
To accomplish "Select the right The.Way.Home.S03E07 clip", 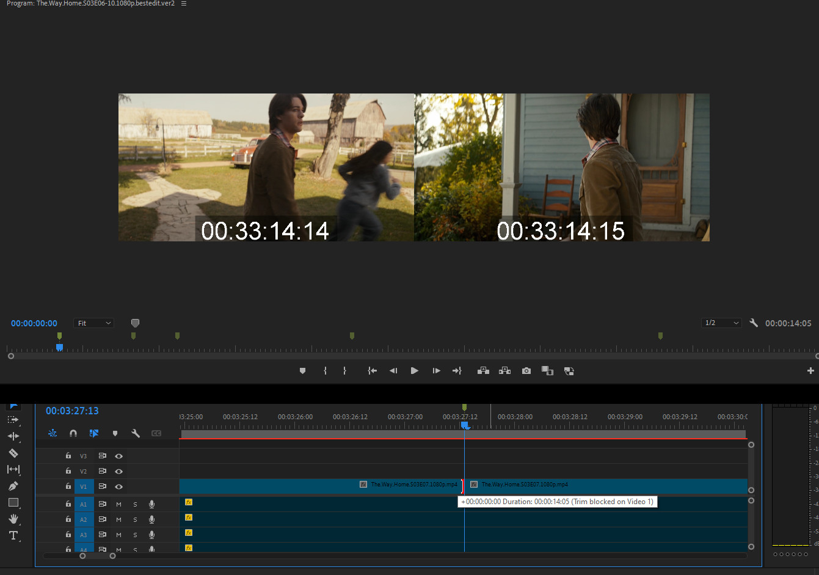I will coord(607,486).
